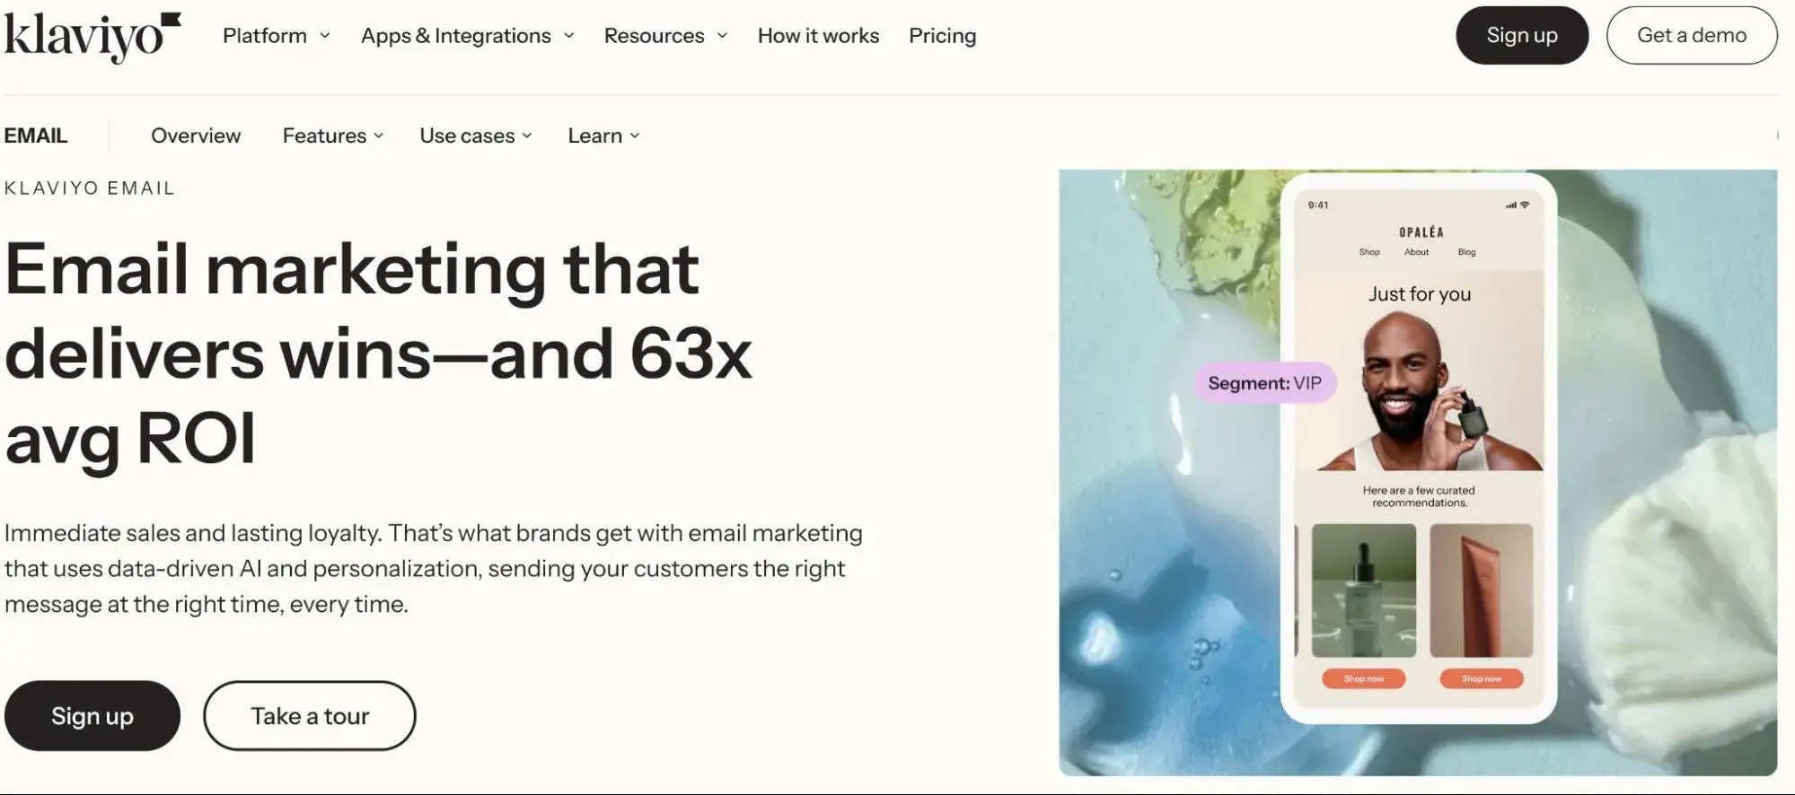
Task: Click the Sign up button in the header
Action: (x=1521, y=35)
